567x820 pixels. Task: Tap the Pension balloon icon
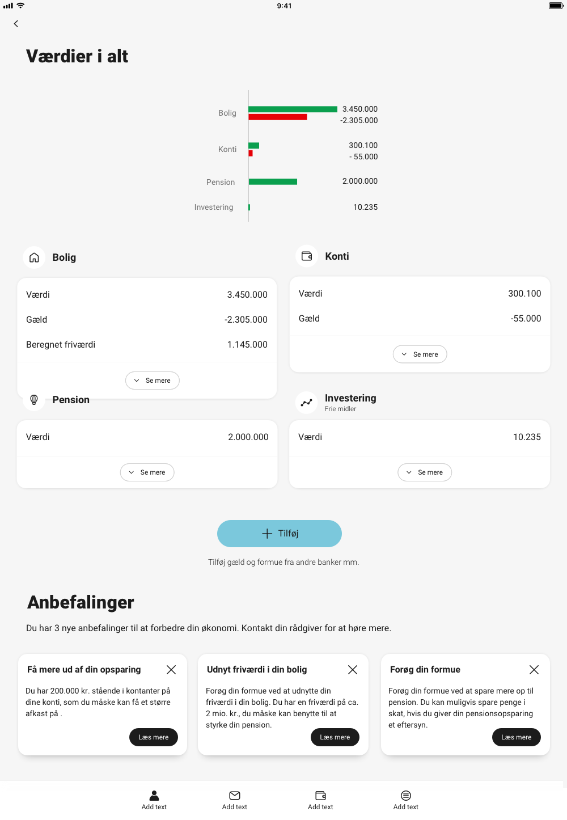pyautogui.click(x=34, y=399)
